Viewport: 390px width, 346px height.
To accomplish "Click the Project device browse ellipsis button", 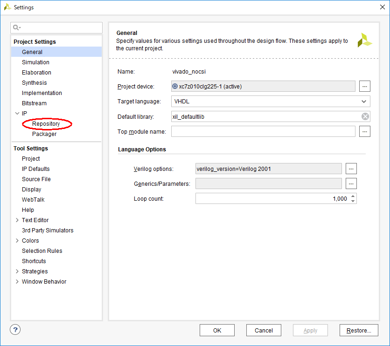I will click(365, 86).
